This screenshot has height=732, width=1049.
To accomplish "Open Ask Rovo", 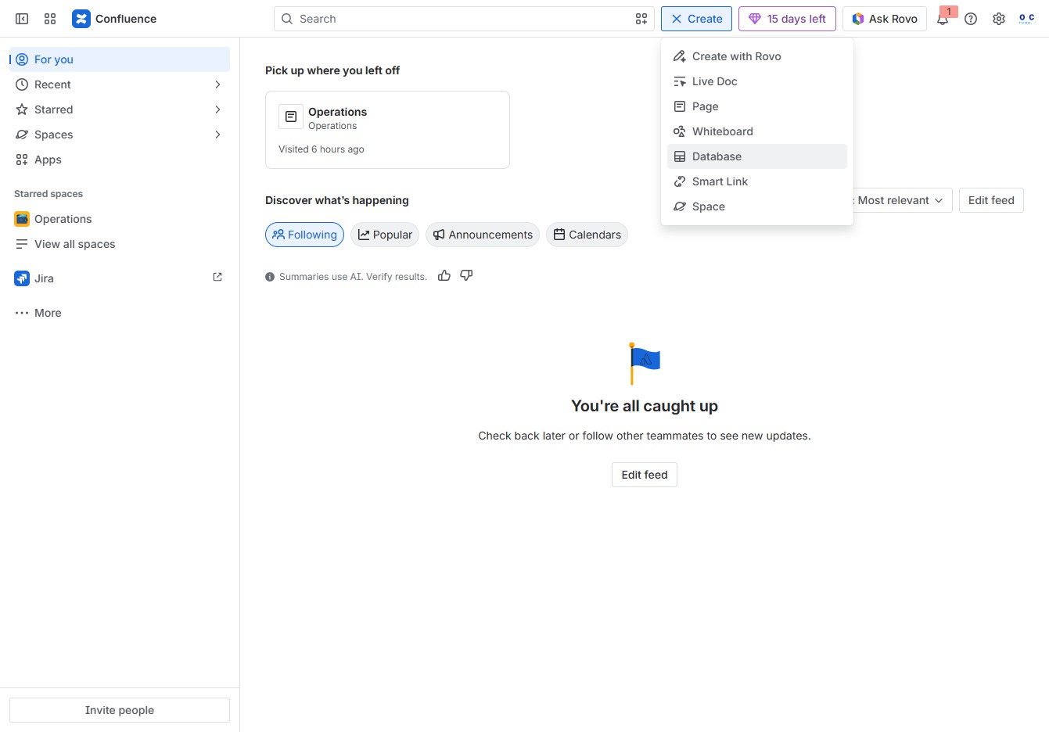I will click(885, 19).
